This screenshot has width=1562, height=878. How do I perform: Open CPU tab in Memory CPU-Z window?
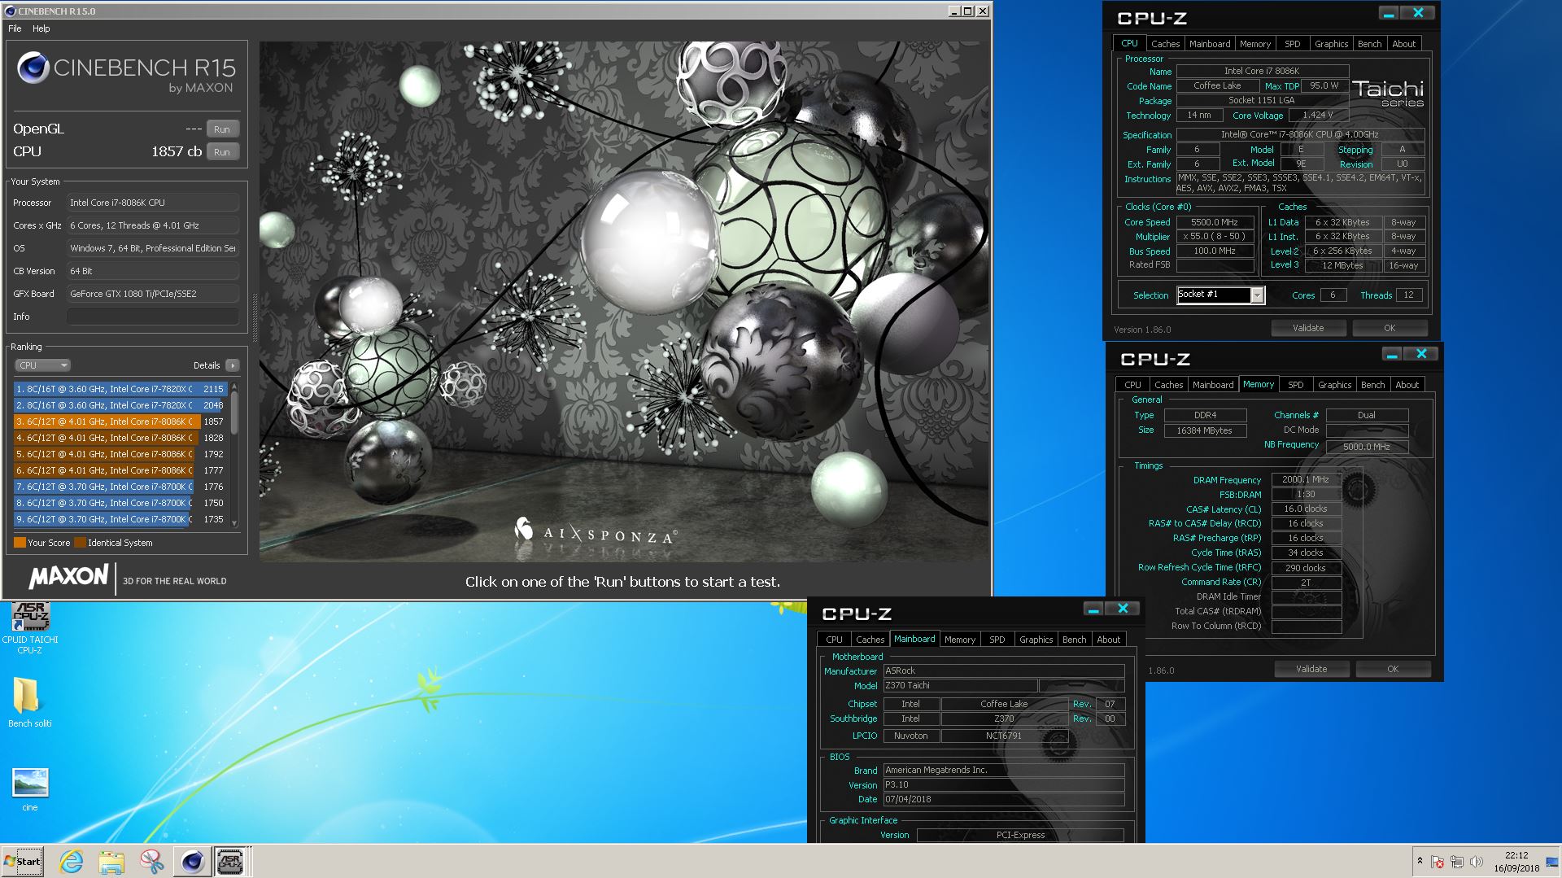pyautogui.click(x=1132, y=385)
